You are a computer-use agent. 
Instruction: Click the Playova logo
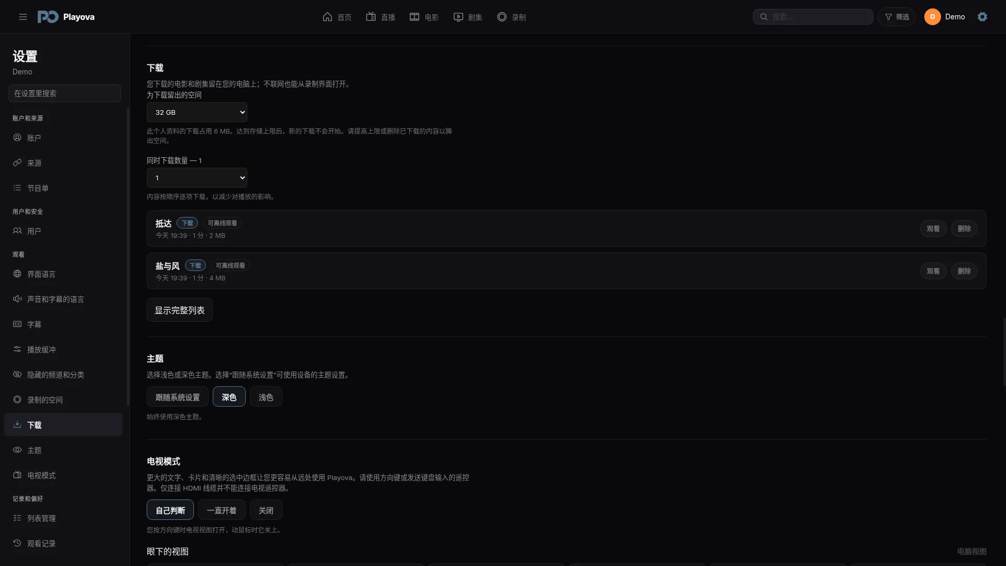[x=66, y=17]
